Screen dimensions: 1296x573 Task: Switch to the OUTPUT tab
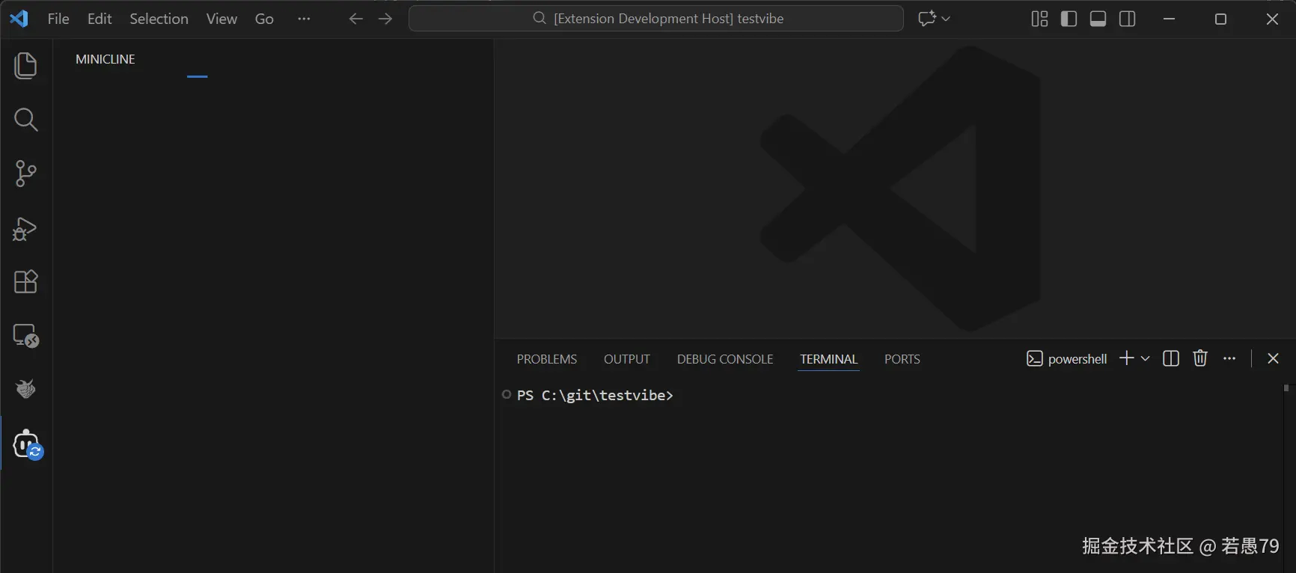coord(627,359)
